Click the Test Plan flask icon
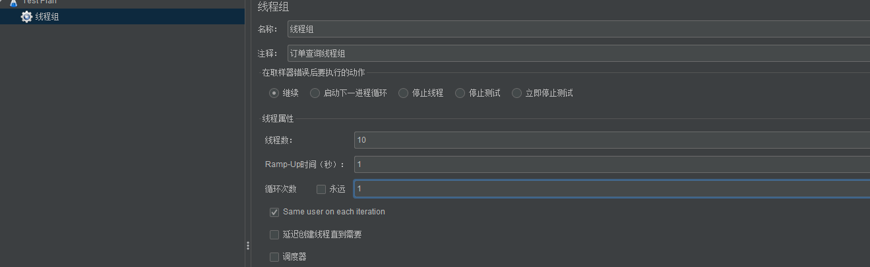Image resolution: width=870 pixels, height=267 pixels. click(13, 2)
